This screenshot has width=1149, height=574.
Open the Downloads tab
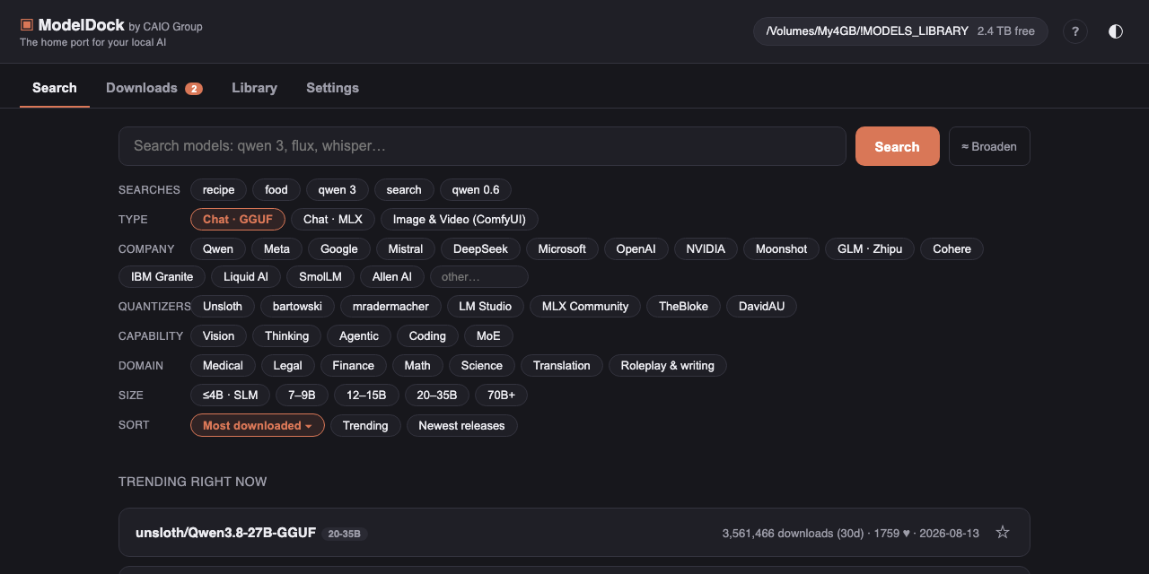[x=153, y=88]
